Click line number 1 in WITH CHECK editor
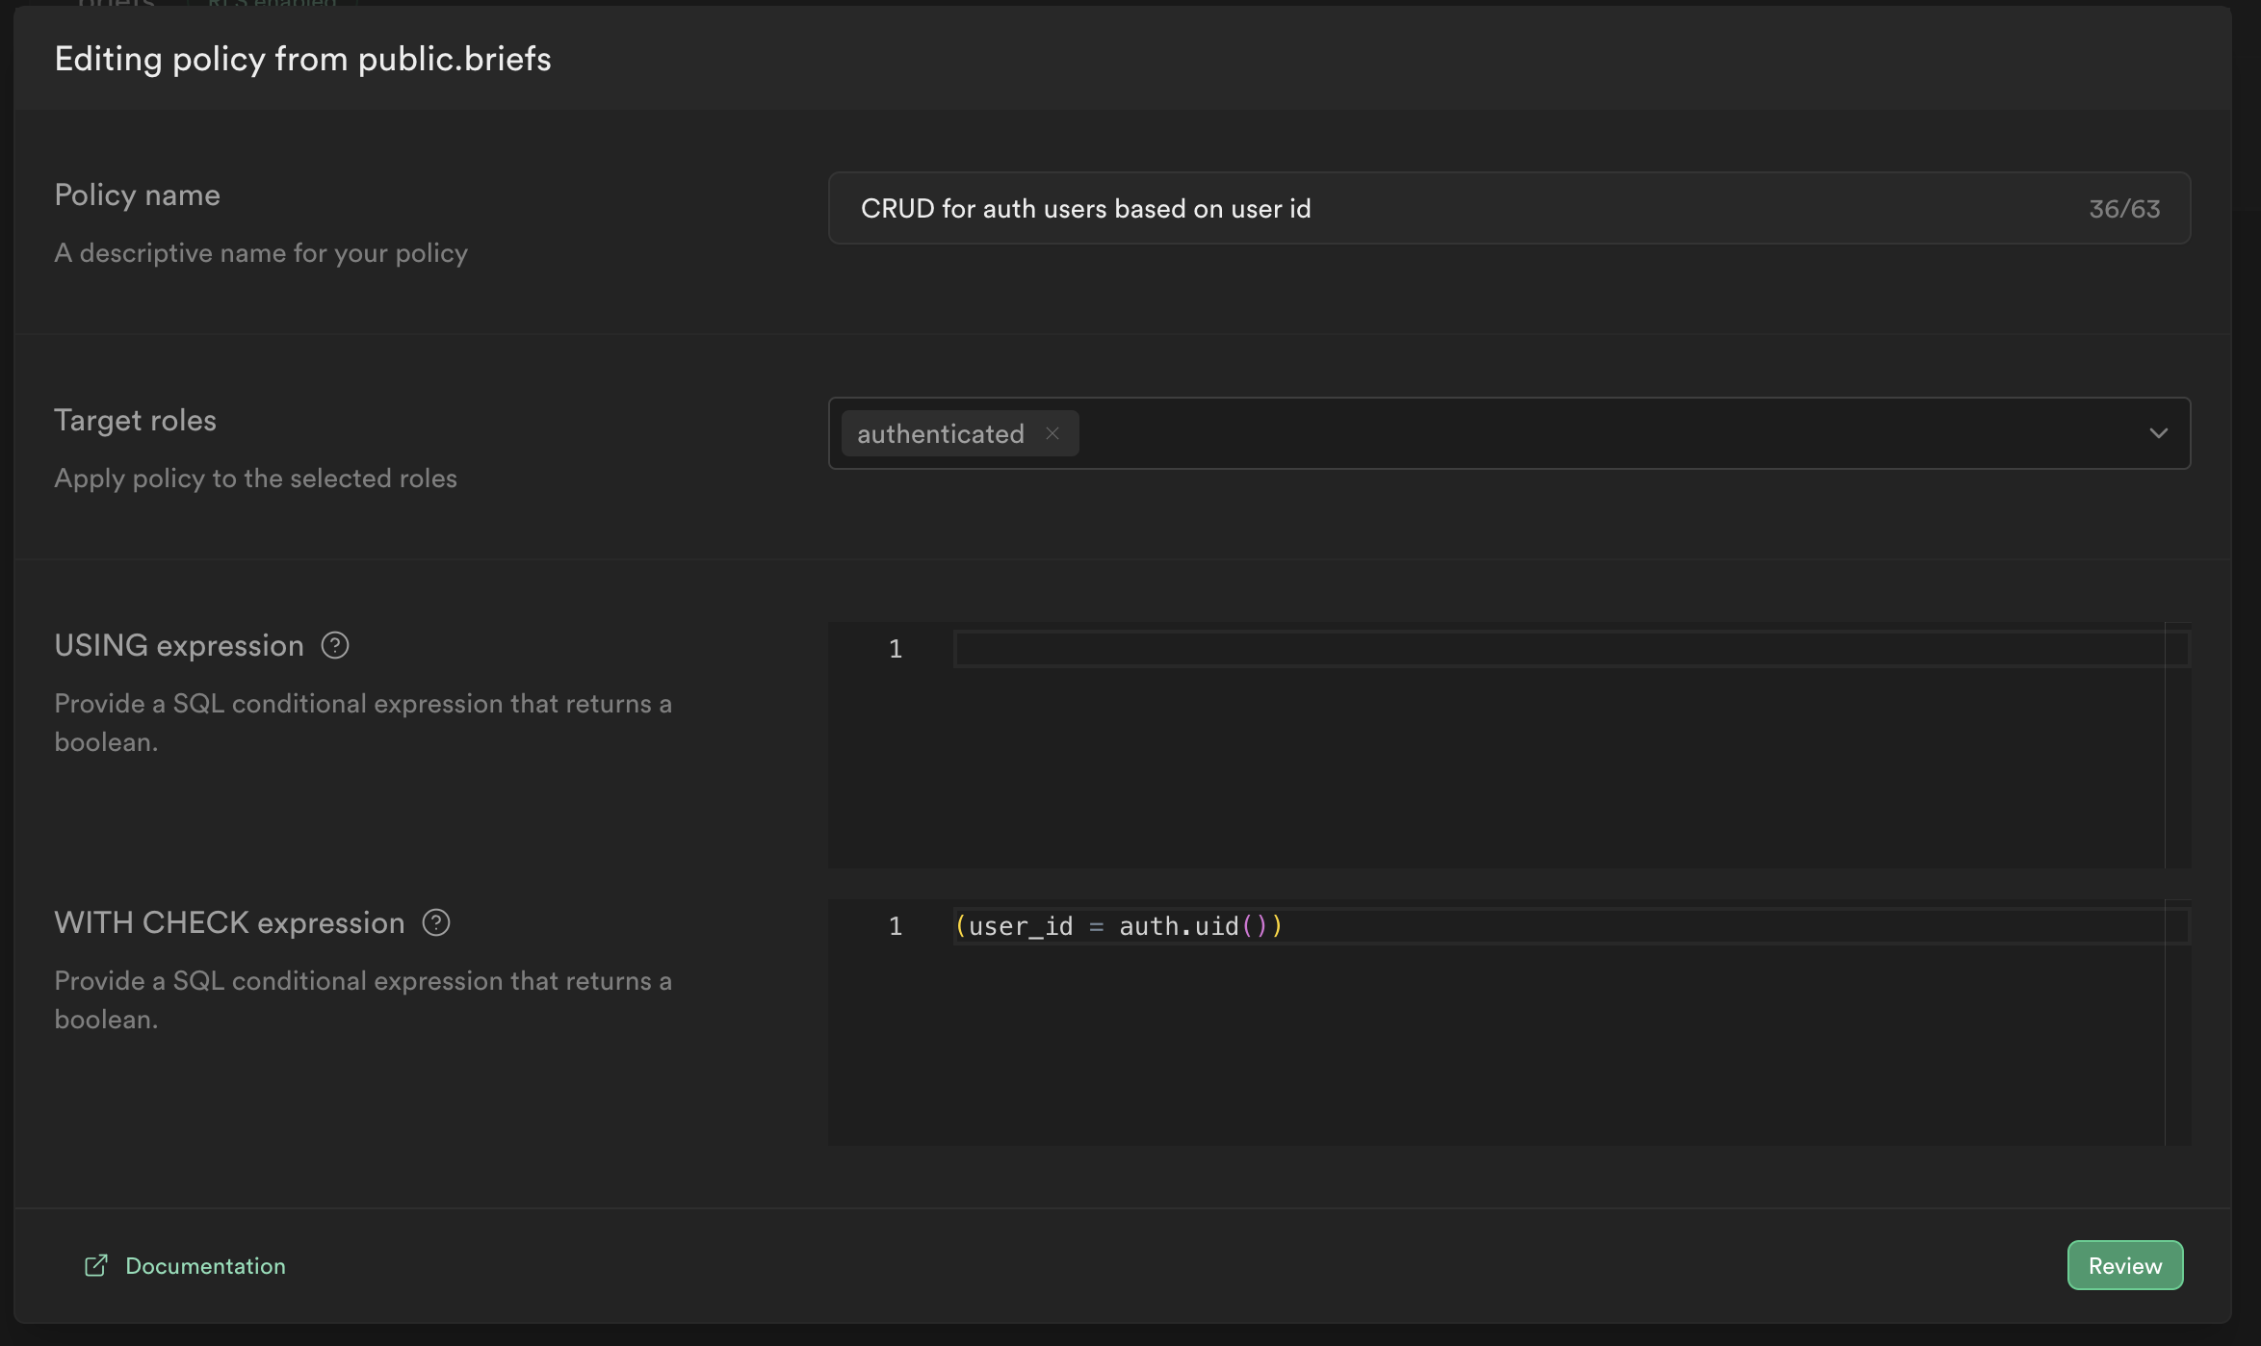This screenshot has width=2261, height=1346. coord(896,926)
